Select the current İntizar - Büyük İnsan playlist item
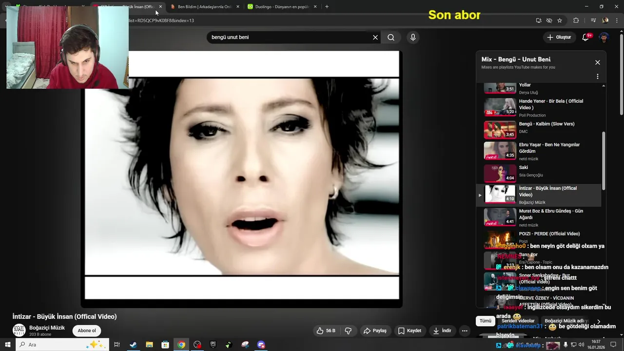This screenshot has height=351, width=624. (x=540, y=195)
